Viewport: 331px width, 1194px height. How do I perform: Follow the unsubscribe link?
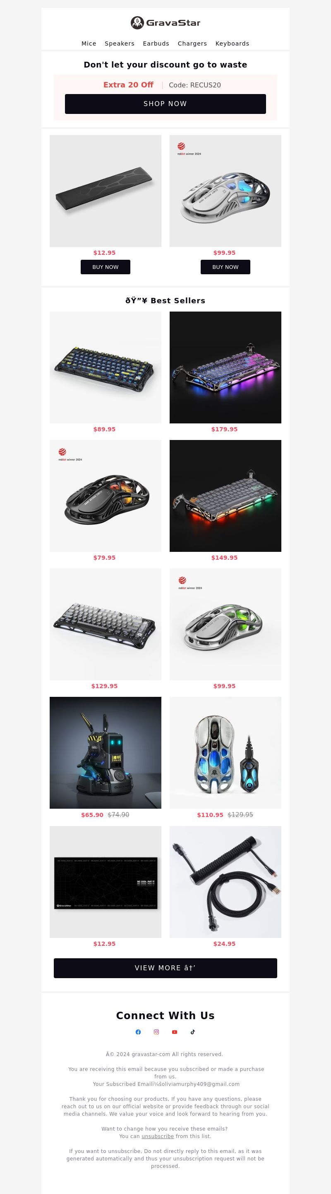click(158, 1136)
